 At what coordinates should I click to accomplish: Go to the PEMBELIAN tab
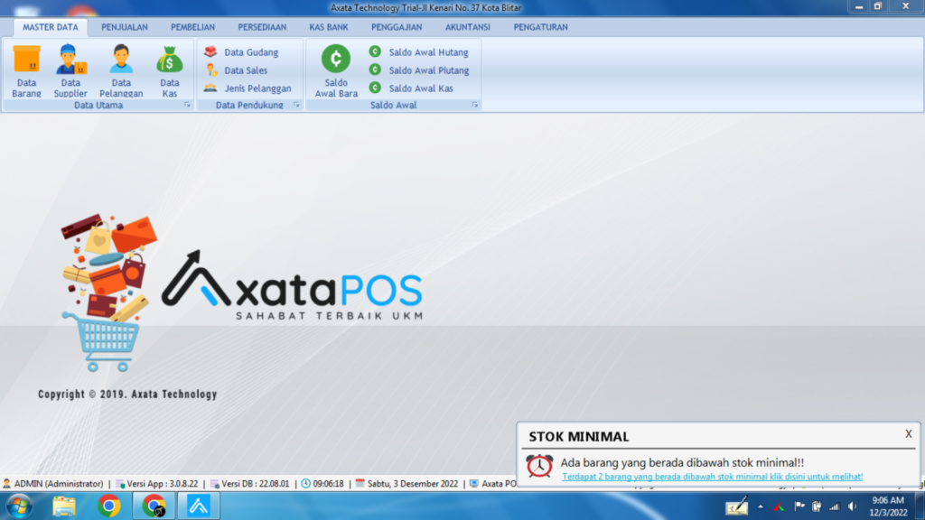(x=193, y=27)
